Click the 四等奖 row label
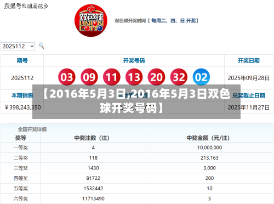 point(21,178)
